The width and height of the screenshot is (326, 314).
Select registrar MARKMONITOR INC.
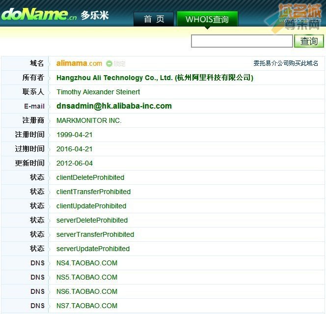coord(89,120)
